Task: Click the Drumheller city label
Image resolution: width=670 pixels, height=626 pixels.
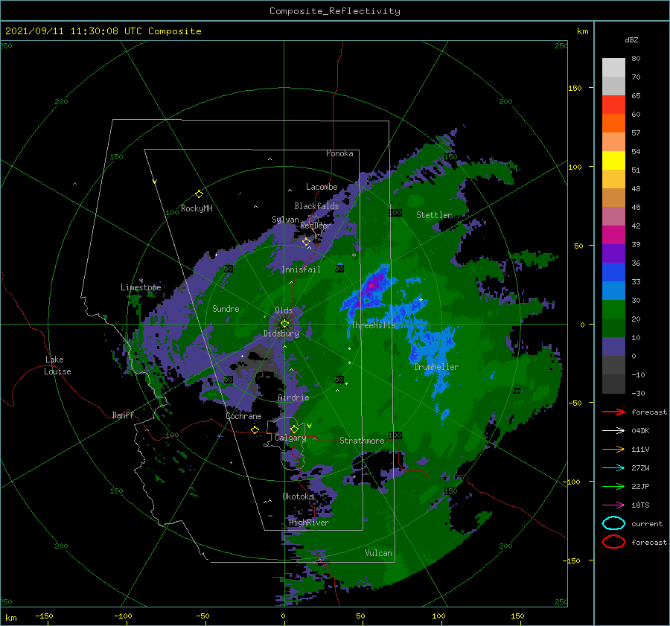Action: click(436, 367)
